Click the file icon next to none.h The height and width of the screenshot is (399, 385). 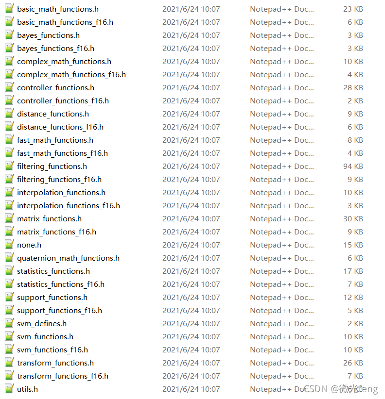pos(9,245)
